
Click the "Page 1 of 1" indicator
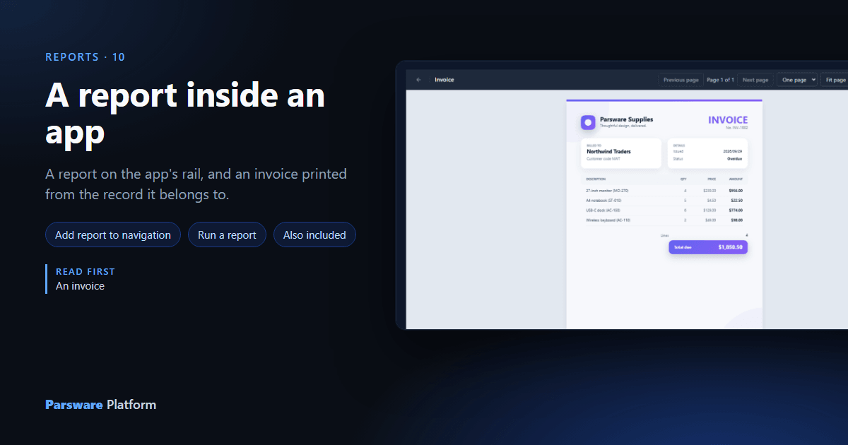click(x=721, y=80)
